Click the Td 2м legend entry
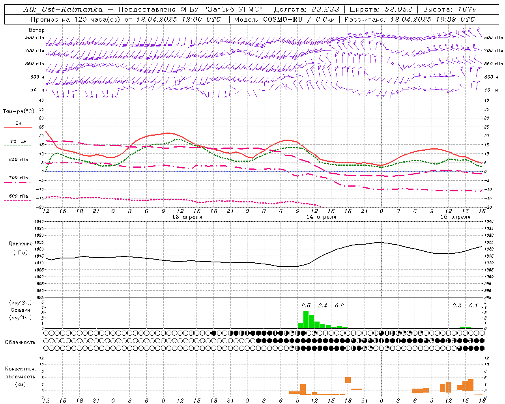Image resolution: width=505 pixels, height=404 pixels. 18,141
